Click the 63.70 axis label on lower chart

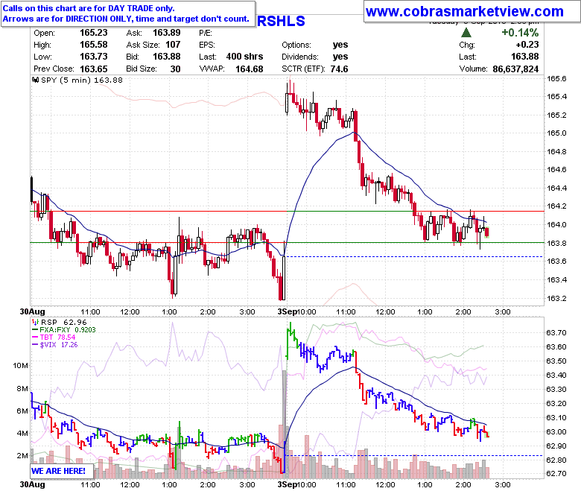coord(556,332)
